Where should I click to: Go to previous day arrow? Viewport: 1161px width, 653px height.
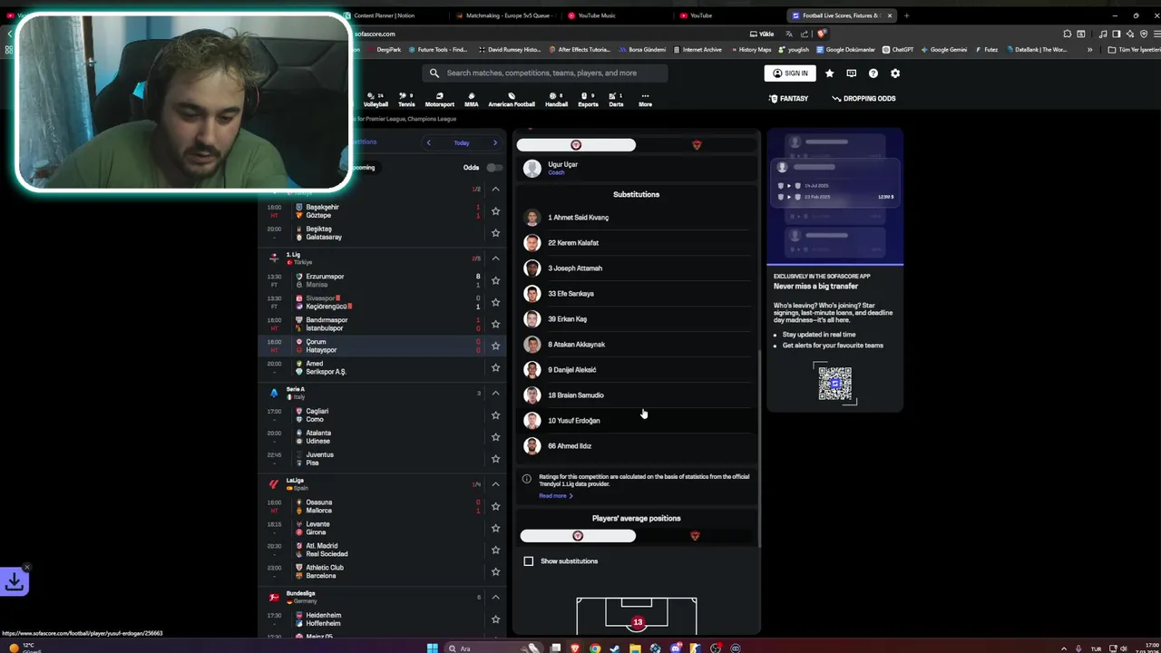(428, 142)
